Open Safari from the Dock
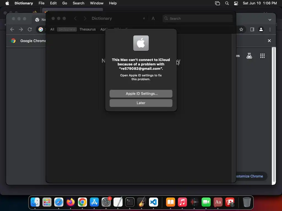Viewport: 282px width, 211px height. point(59,202)
